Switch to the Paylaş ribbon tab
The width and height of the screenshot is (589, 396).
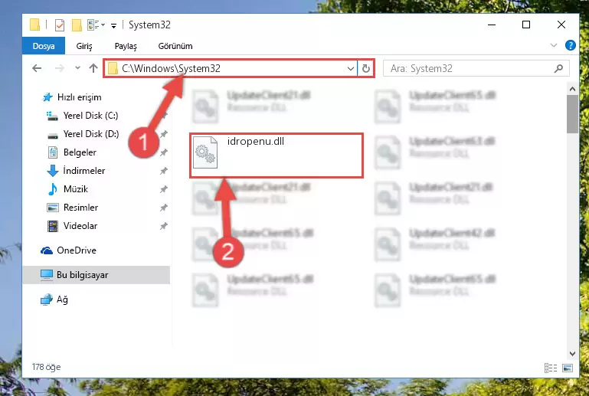click(126, 46)
